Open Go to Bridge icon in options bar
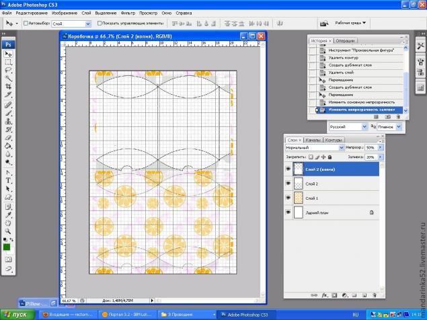 click(324, 24)
